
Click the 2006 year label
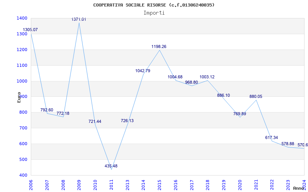pos(31,185)
